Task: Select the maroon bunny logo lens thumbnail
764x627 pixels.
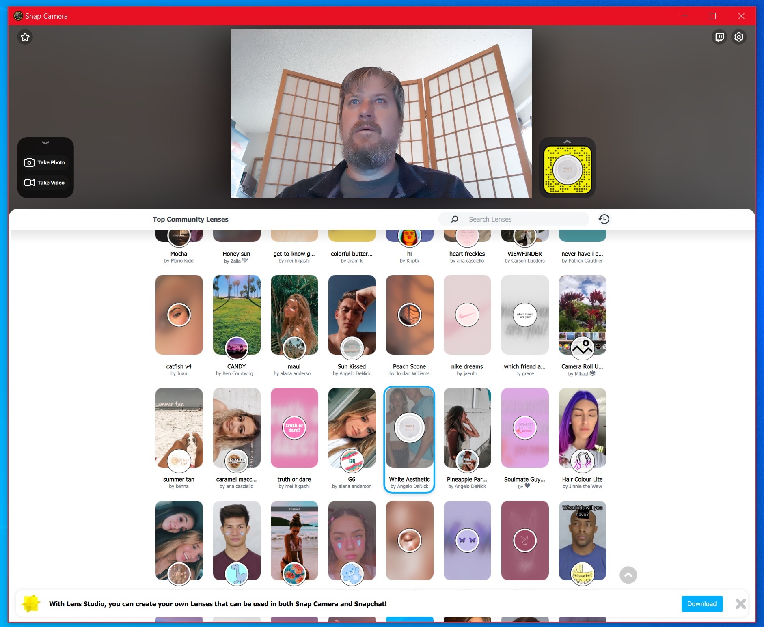Action: [525, 541]
